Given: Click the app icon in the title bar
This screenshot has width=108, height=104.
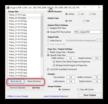Looking at the screenshot, I should 8,8.
